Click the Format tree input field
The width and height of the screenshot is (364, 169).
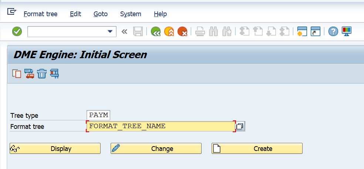(161, 126)
